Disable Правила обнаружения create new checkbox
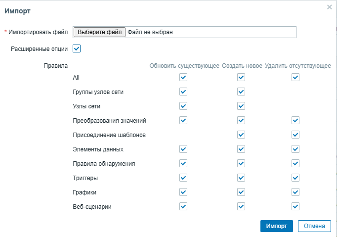 tap(241, 163)
